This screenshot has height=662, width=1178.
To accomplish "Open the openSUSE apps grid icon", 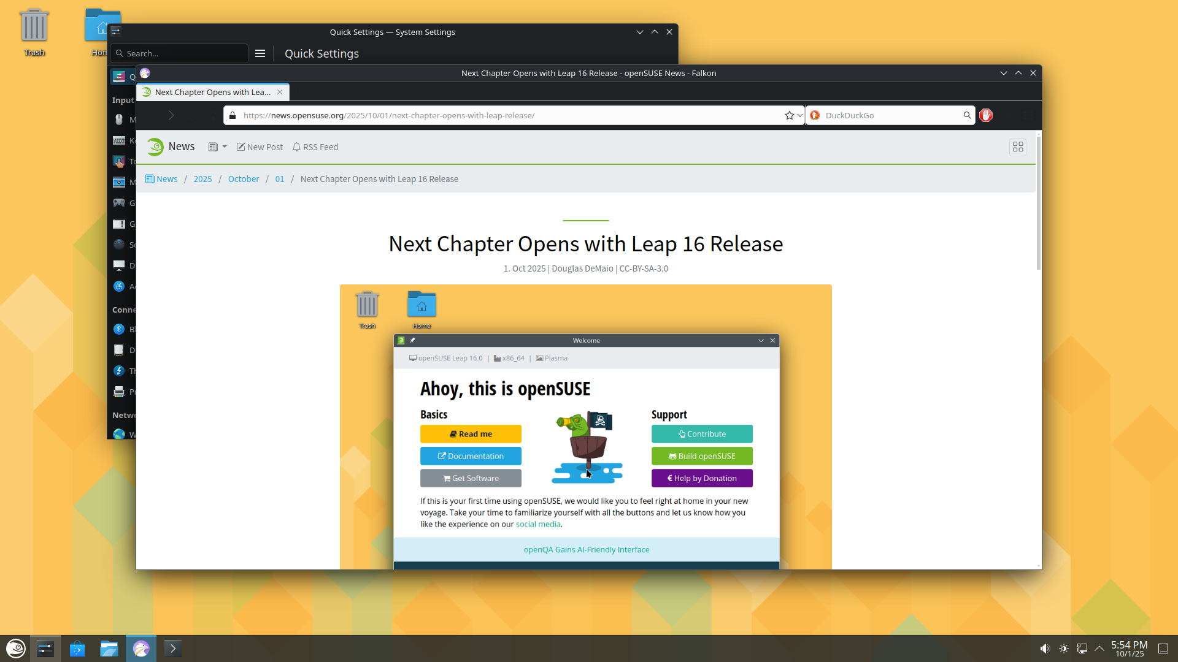I will (x=1018, y=147).
